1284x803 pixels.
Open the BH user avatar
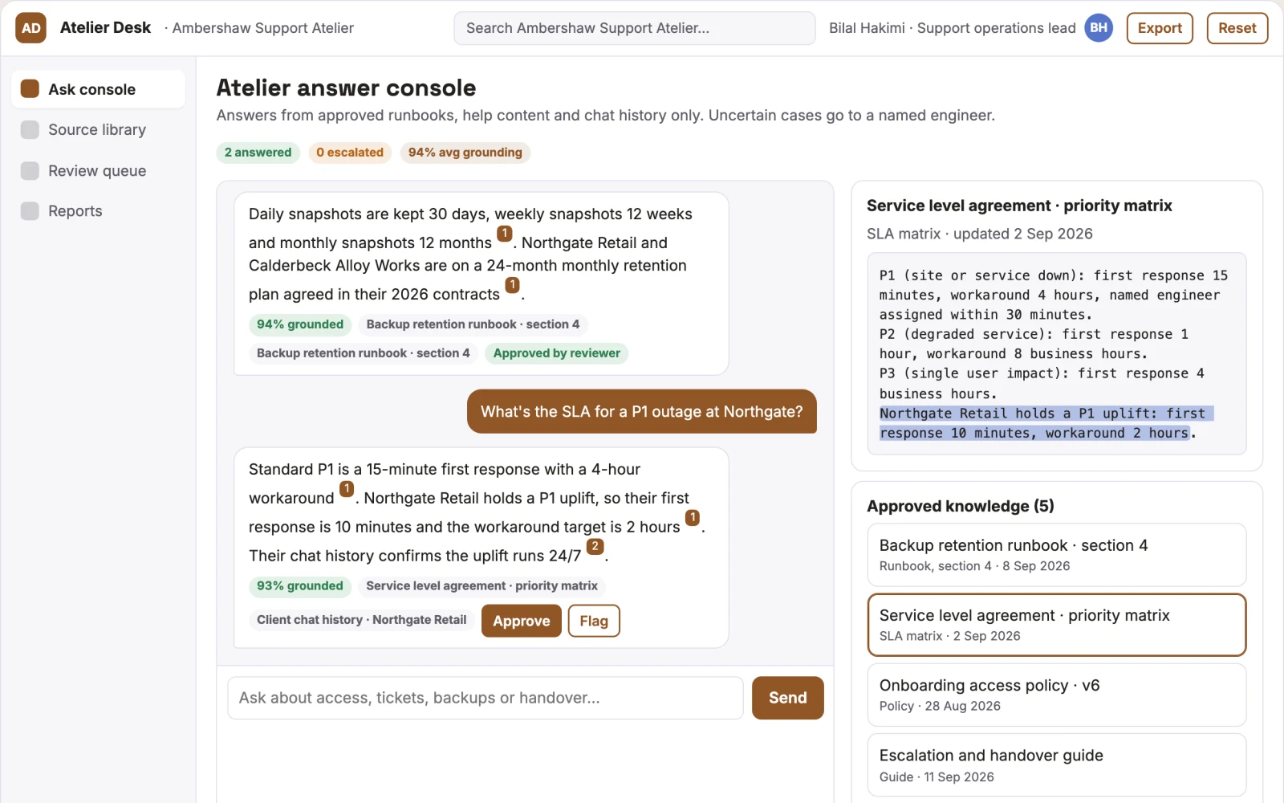point(1099,28)
